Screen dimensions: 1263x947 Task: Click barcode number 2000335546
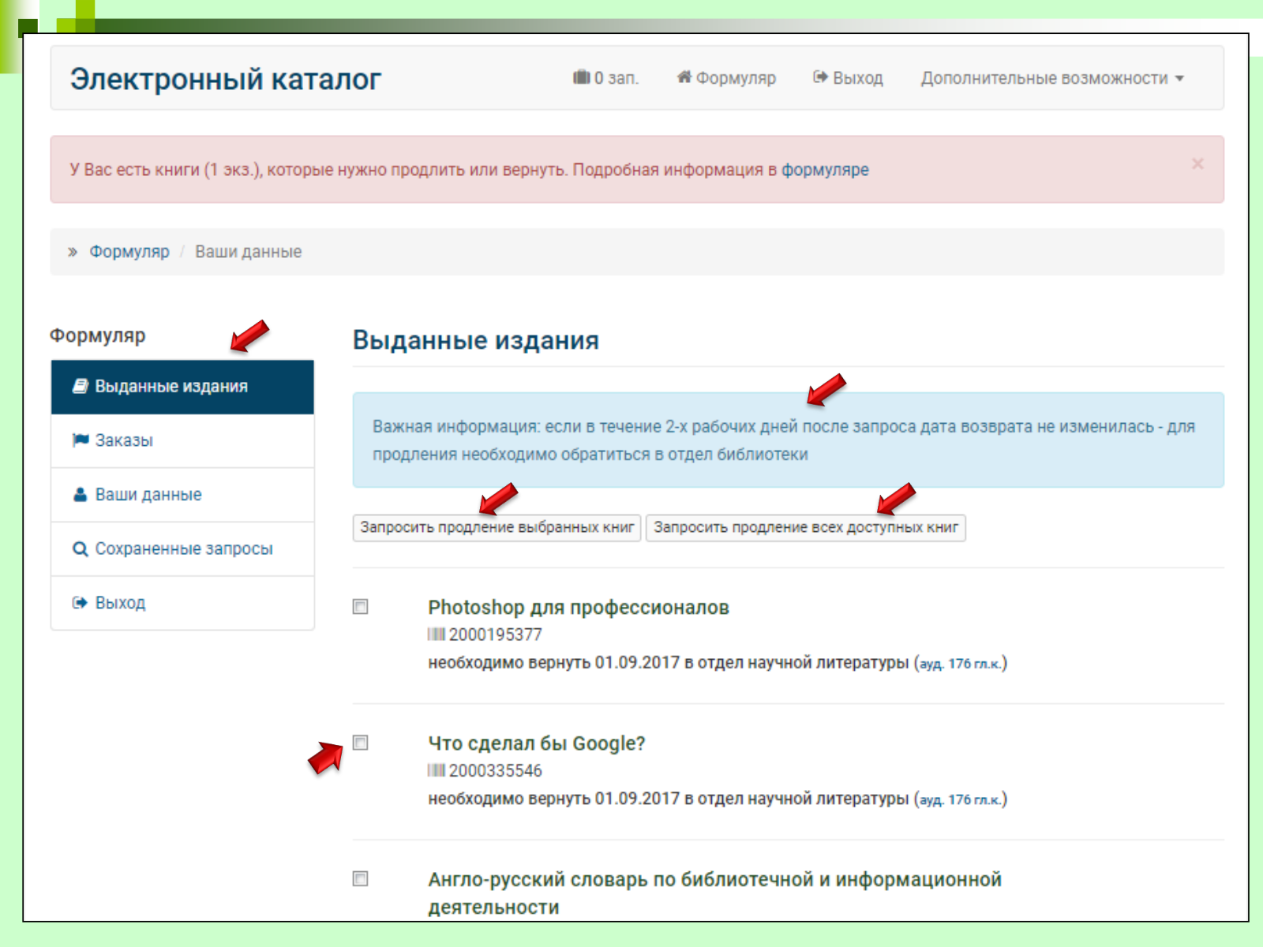495,770
